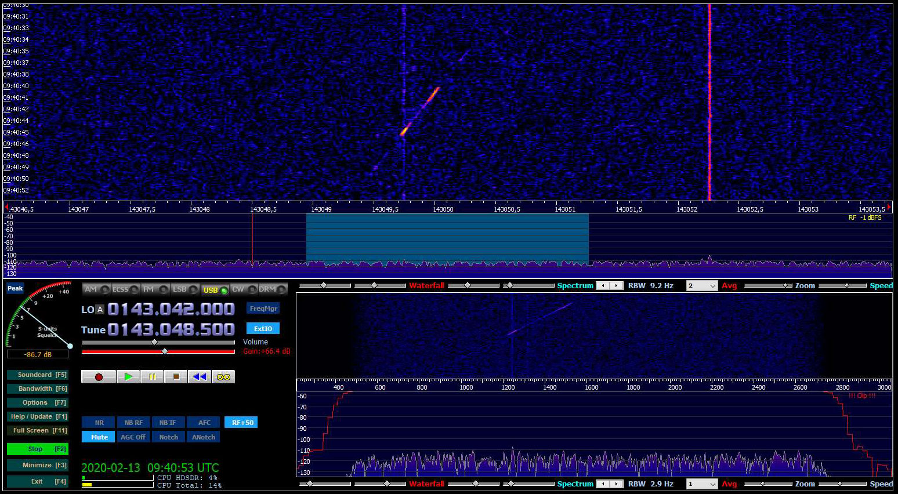Viewport: 898px width, 494px height.
Task: Click the upper Spectrum label
Action: point(575,286)
